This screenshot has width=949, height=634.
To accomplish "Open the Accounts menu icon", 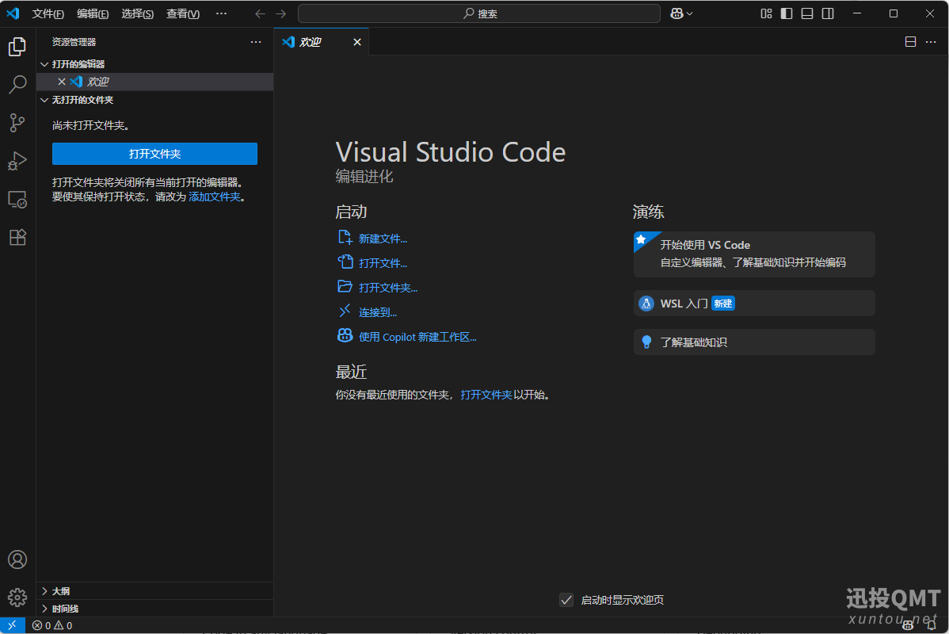I will (x=17, y=560).
